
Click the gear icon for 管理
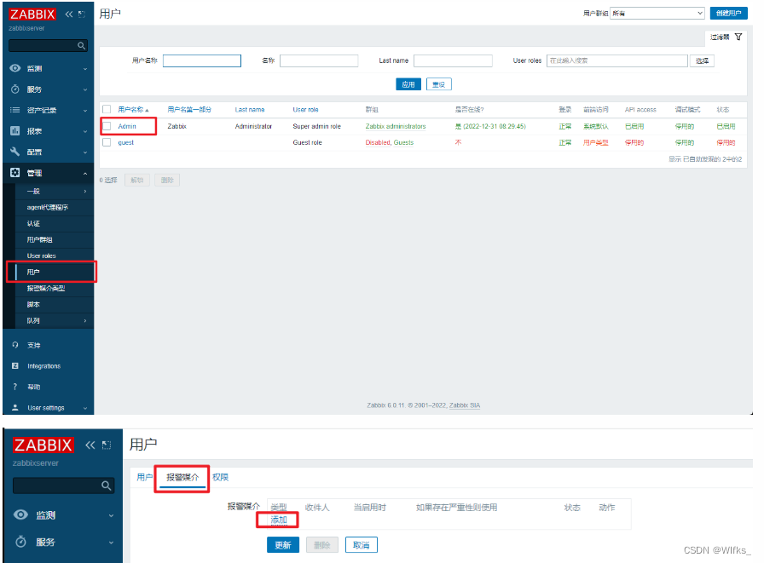click(15, 173)
